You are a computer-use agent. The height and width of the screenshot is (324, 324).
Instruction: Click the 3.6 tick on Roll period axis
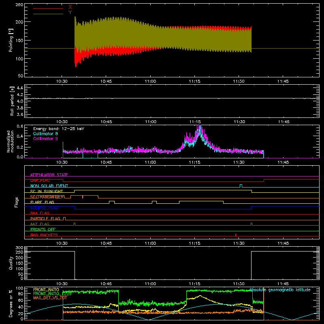(20, 114)
